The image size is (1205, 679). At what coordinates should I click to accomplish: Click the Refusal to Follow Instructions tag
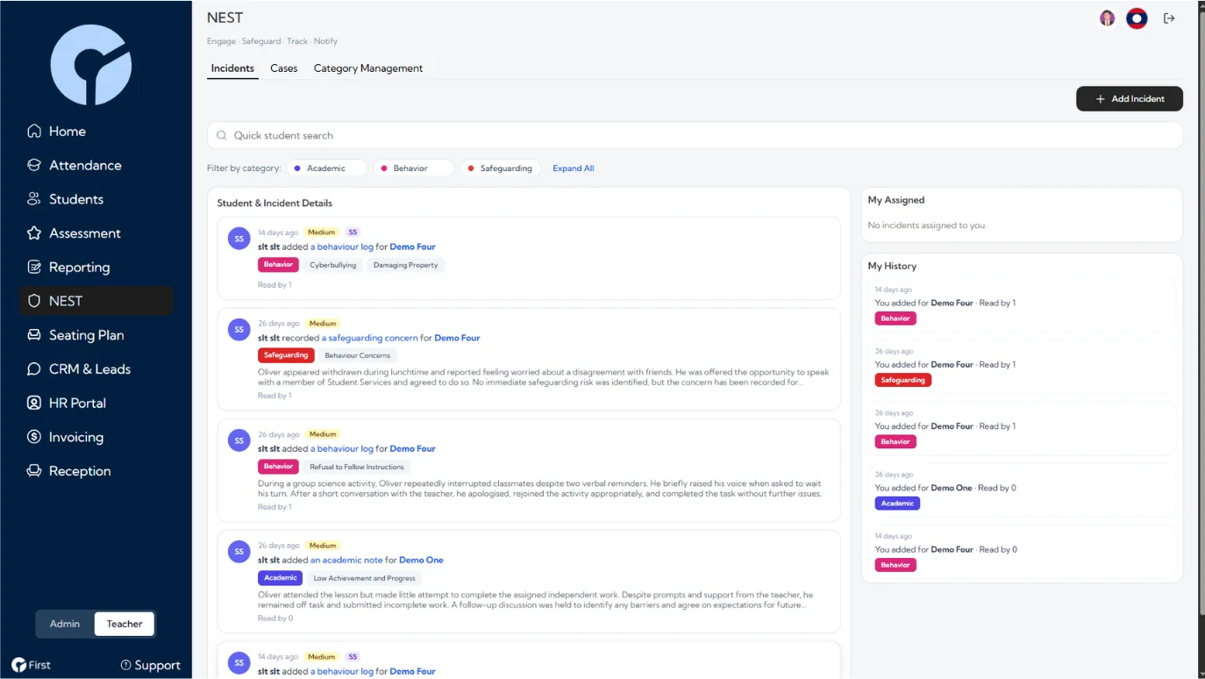357,467
